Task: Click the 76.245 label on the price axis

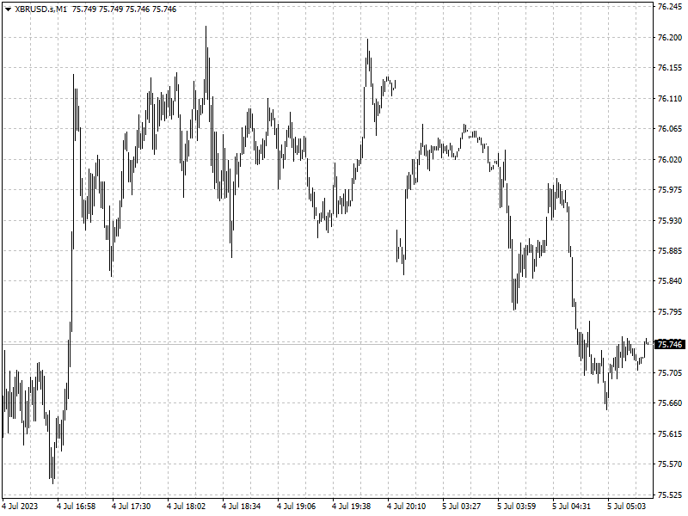Action: tap(670, 7)
